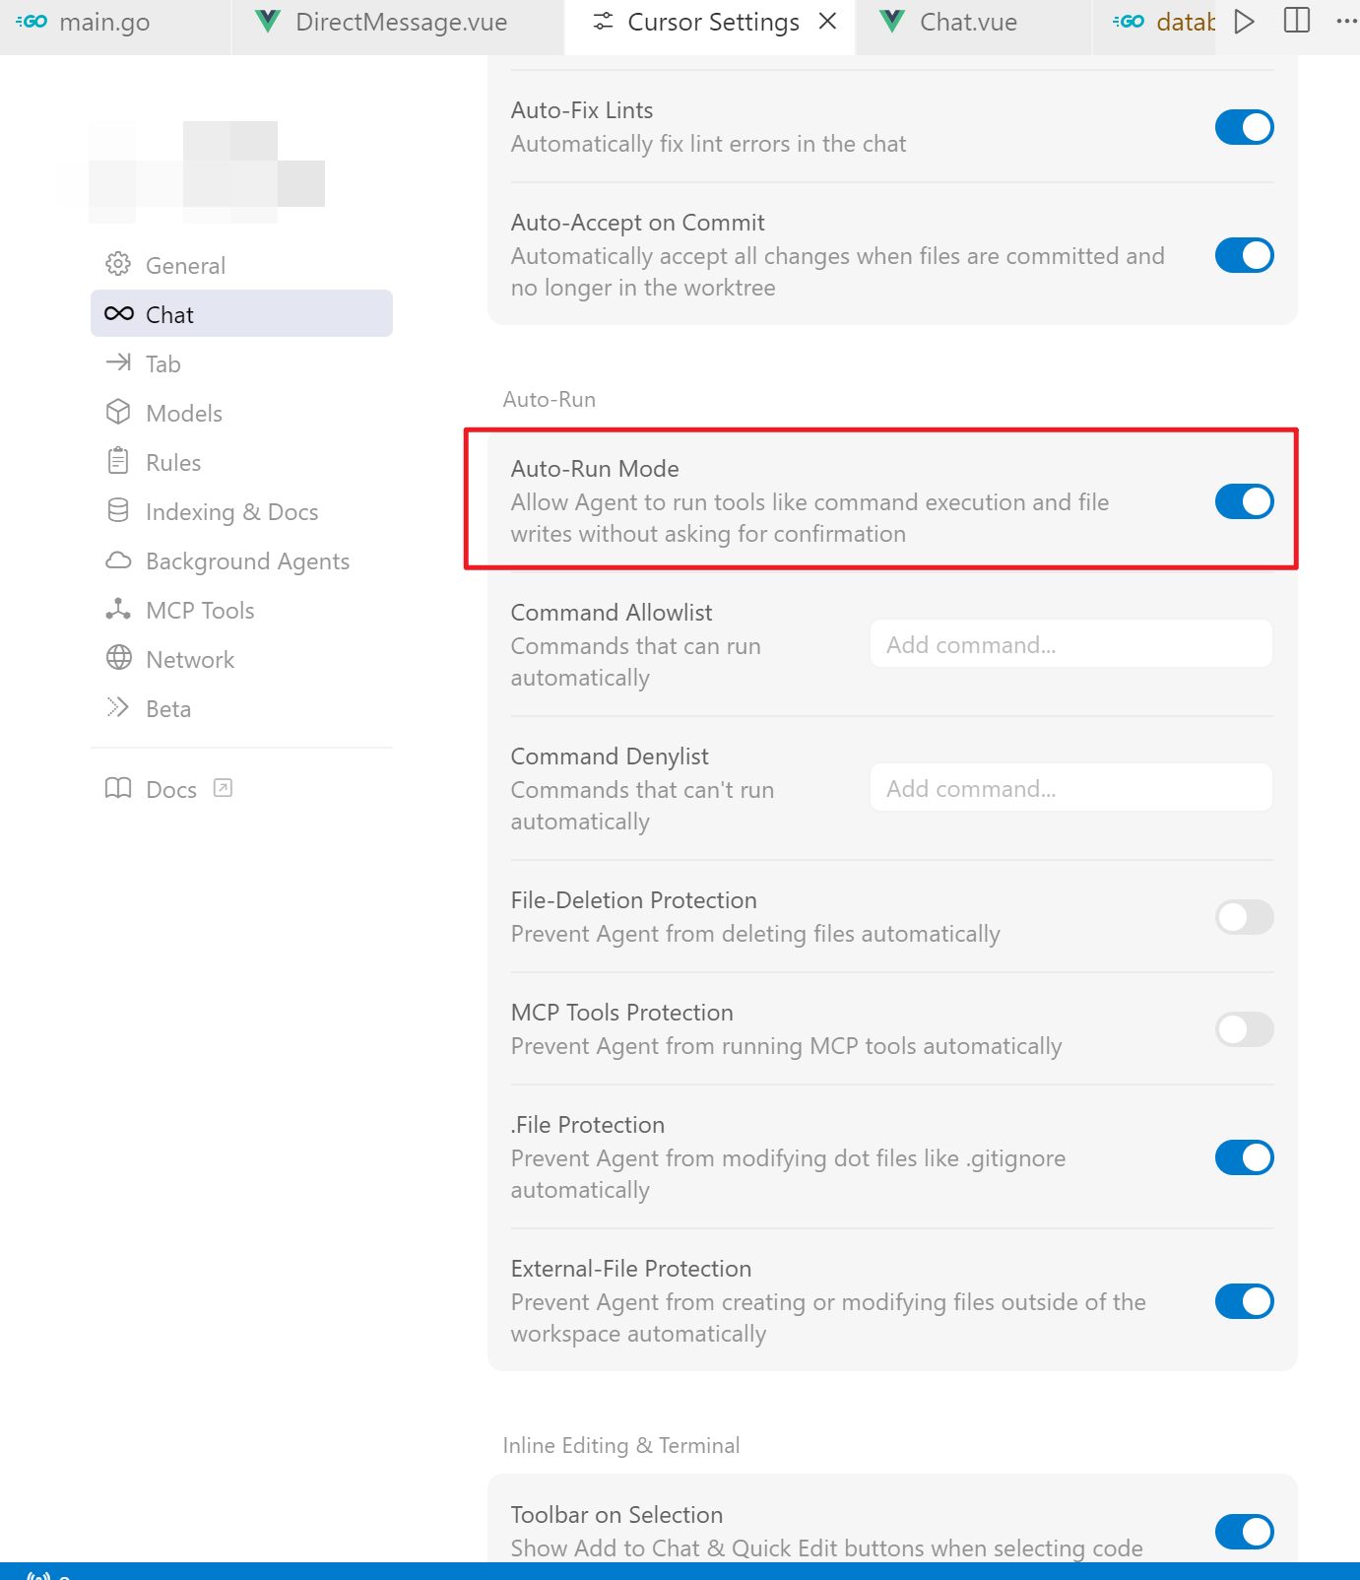Click the Auto-Run section heading

[x=550, y=399]
